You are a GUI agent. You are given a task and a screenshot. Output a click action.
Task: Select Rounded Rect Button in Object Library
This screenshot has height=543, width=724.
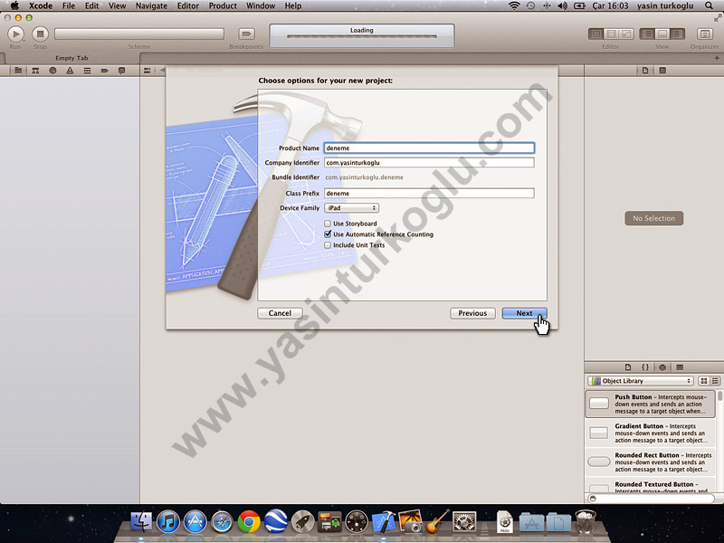tap(650, 462)
